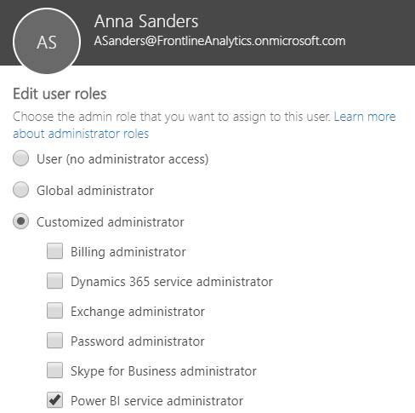Image resolution: width=415 pixels, height=413 pixels.
Task: Open Learn more about administrator roles link
Action: 204,125
